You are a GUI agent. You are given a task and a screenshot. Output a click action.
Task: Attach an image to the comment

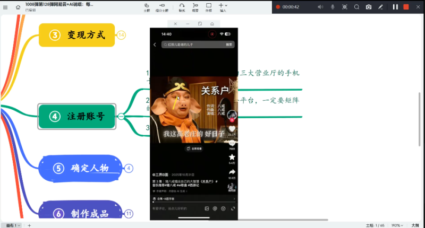pyautogui.click(x=207, y=208)
